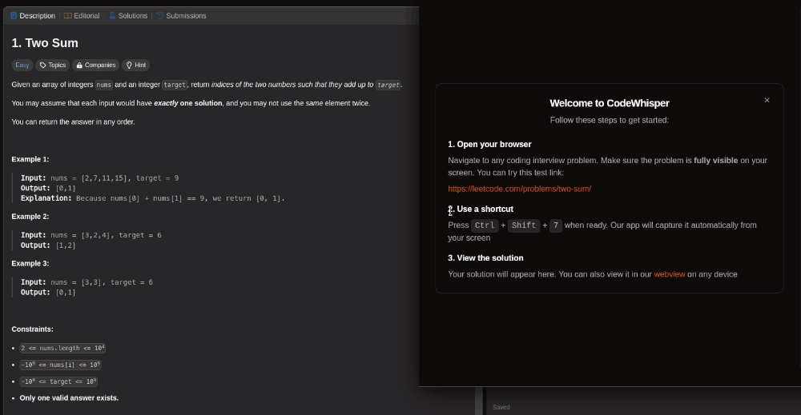Click the Editorial book icon
This screenshot has width=801, height=415.
pyautogui.click(x=67, y=16)
